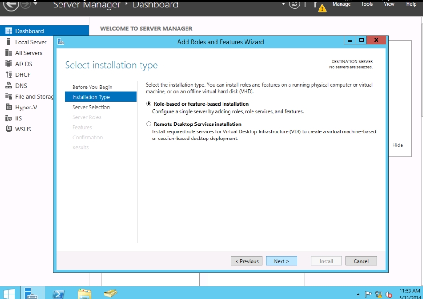Click the Action Center flag icon
The image size is (423, 299).
(x=368, y=294)
